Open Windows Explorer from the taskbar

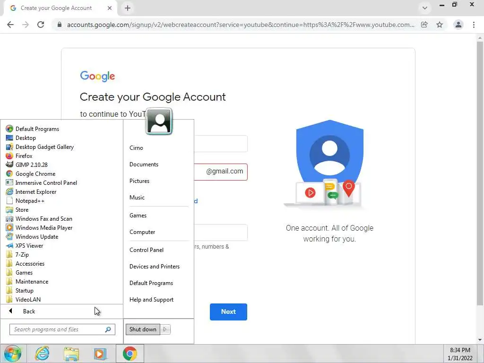pos(71,354)
